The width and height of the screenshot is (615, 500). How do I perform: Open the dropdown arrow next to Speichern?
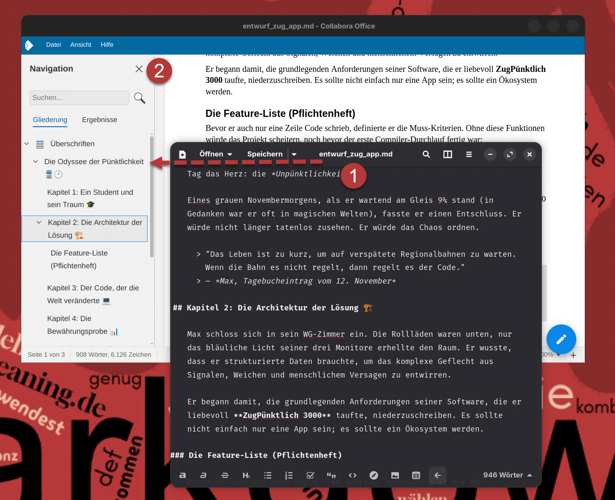(294, 154)
